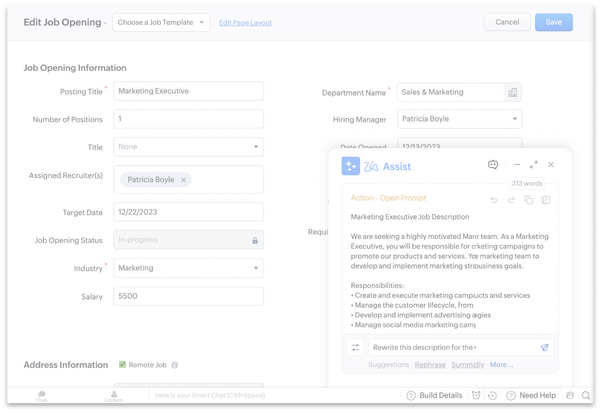Click the Need Help question icon
This screenshot has width=601, height=413.
511,396
